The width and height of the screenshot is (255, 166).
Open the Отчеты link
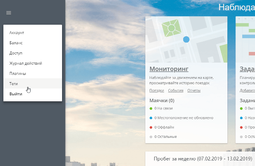tap(194, 90)
